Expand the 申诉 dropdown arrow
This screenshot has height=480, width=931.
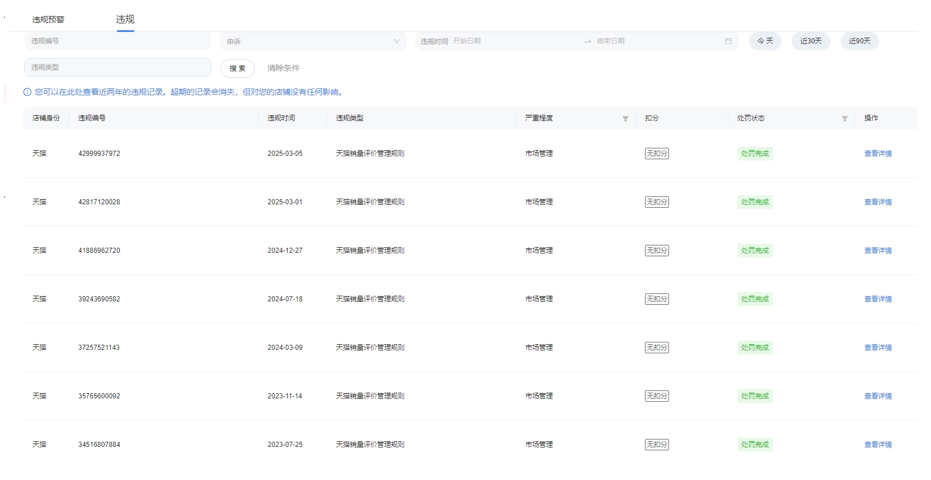click(396, 41)
